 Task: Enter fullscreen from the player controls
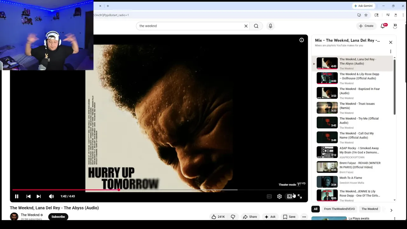(x=300, y=196)
